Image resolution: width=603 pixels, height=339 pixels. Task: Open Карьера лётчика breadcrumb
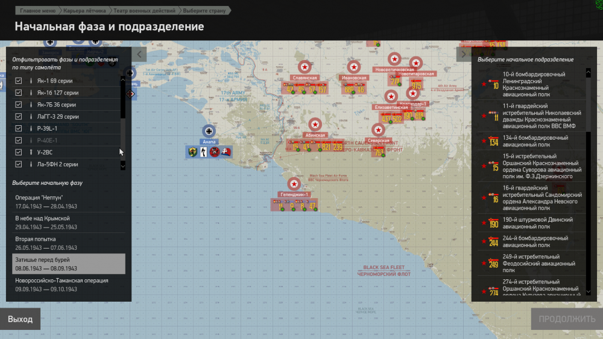(84, 10)
